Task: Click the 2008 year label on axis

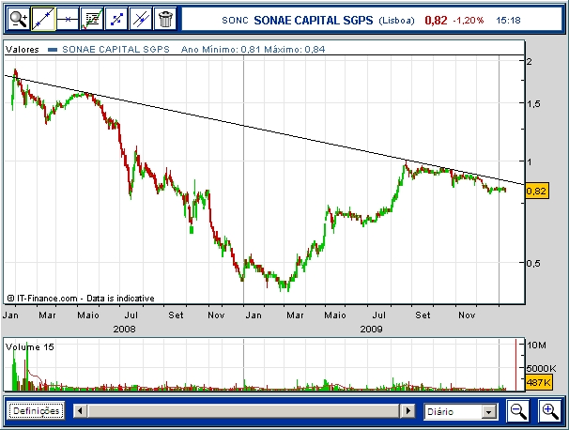Action: click(124, 330)
